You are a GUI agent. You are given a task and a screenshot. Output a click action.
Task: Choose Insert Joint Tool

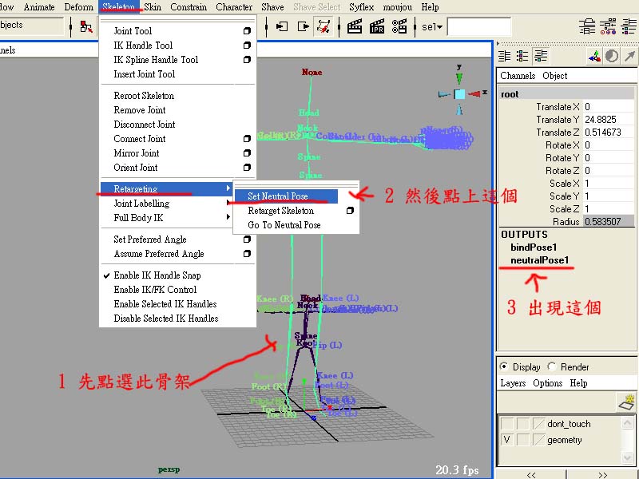pyautogui.click(x=145, y=74)
